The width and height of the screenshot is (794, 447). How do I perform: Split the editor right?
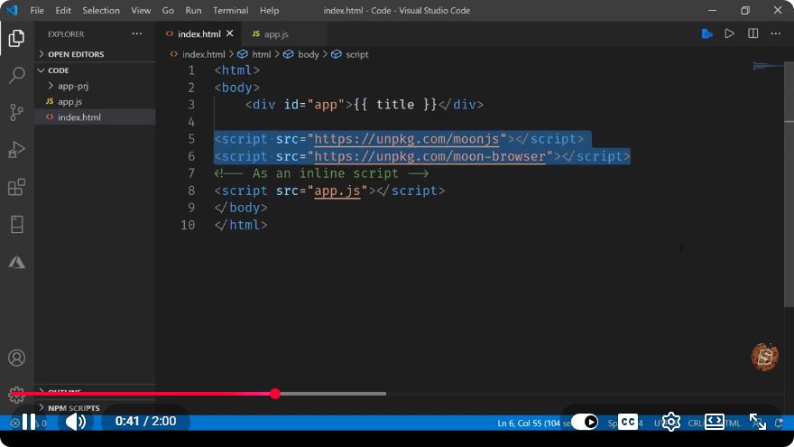click(x=753, y=34)
